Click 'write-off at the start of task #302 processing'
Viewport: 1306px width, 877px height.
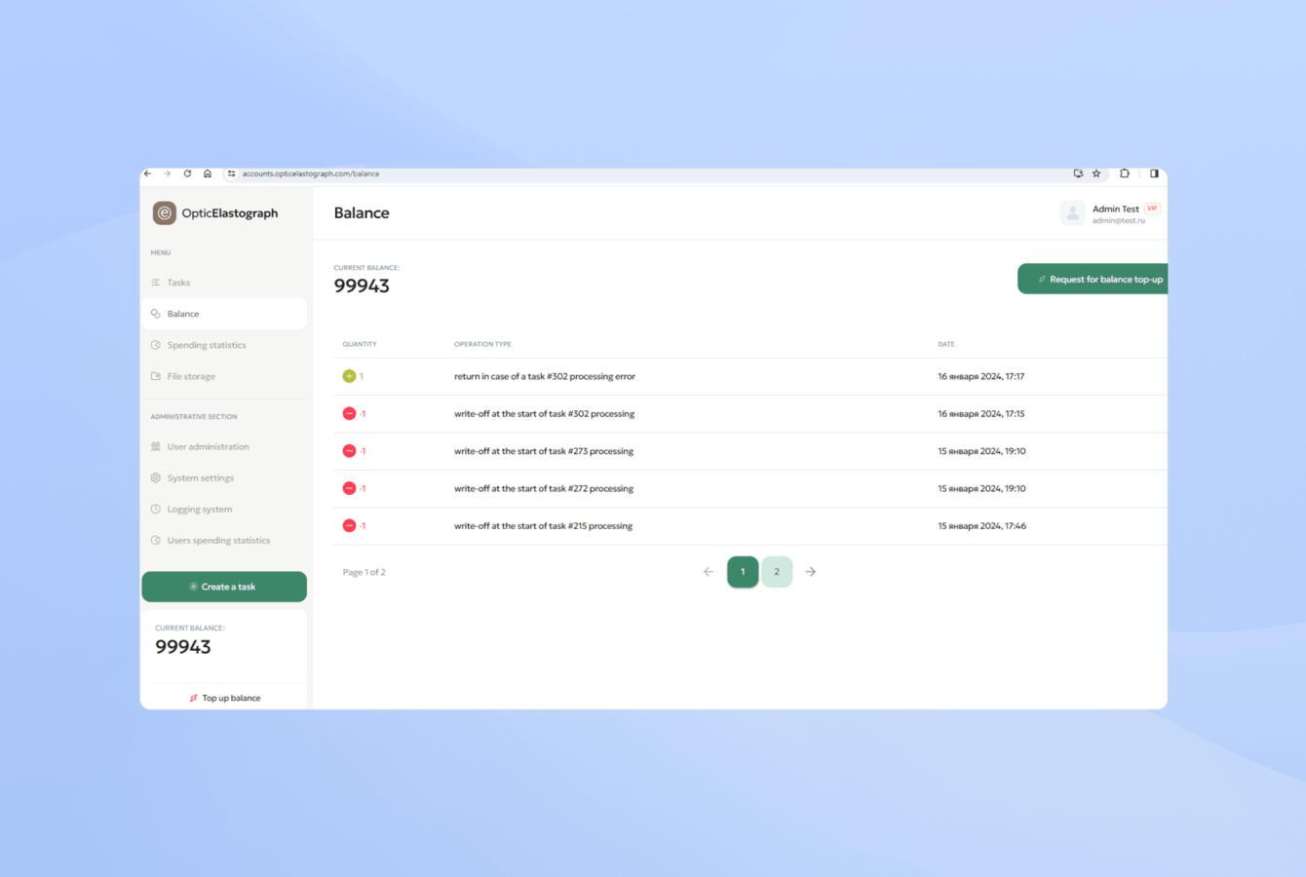(x=544, y=414)
